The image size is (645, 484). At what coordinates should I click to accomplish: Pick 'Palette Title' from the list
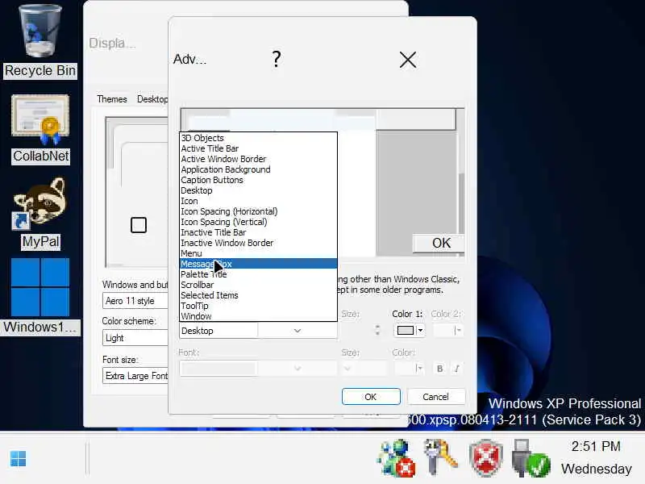[258, 274]
